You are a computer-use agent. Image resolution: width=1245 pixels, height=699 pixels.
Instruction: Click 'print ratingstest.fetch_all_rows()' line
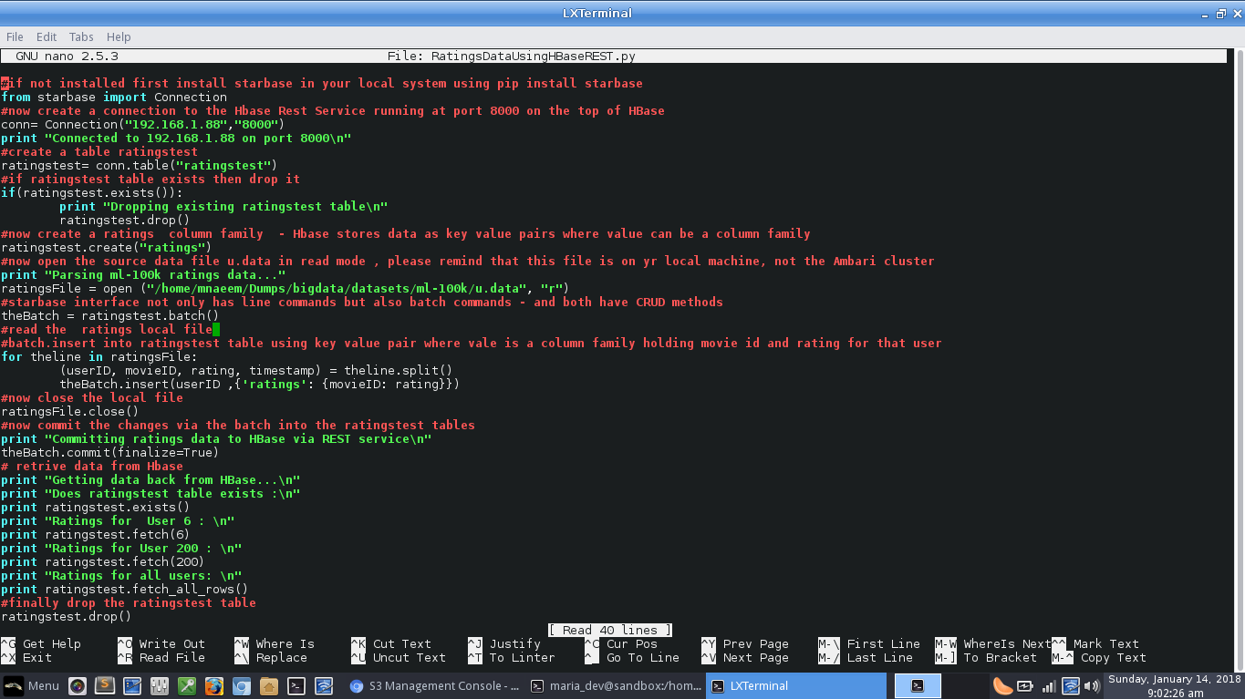tap(125, 589)
